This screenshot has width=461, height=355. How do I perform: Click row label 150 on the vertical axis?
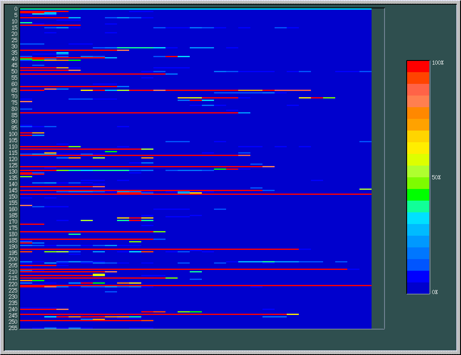click(13, 196)
